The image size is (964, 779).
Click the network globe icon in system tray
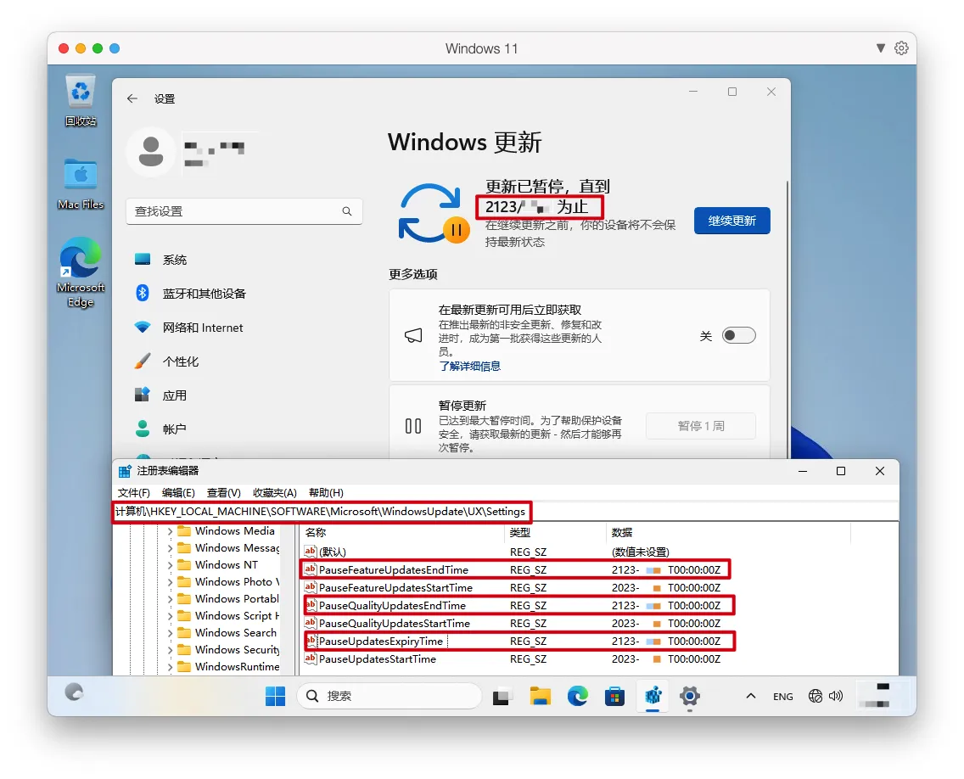815,696
